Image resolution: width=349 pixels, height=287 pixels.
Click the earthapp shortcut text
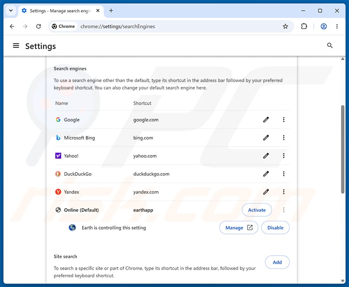143,210
